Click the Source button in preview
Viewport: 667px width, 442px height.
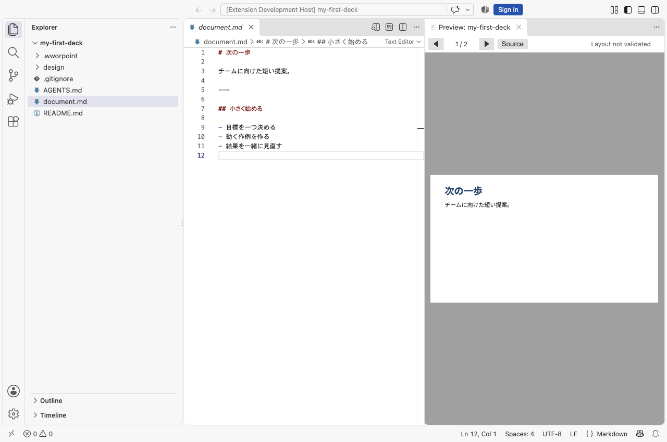click(x=512, y=44)
